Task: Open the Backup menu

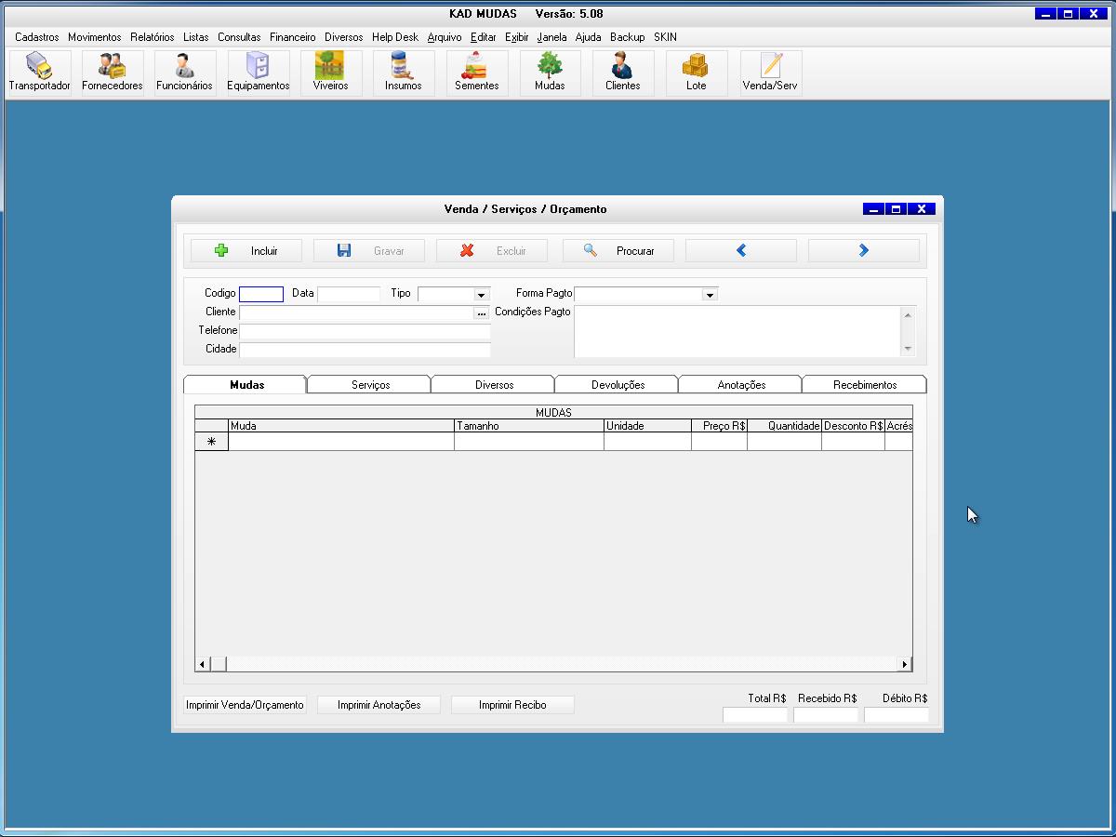Action: point(628,37)
